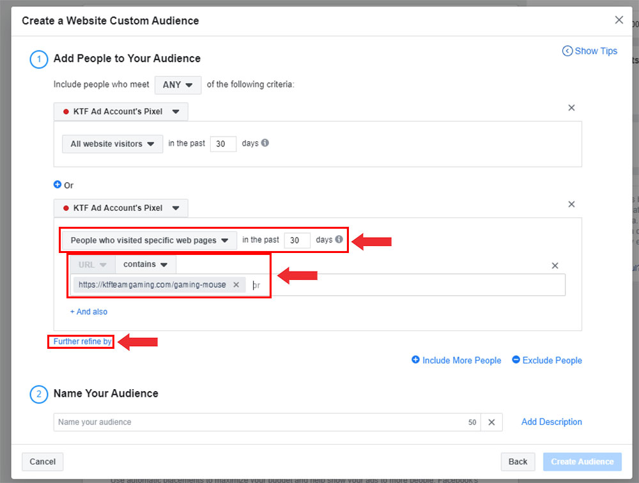
Task: Click Include More People
Action: (456, 360)
